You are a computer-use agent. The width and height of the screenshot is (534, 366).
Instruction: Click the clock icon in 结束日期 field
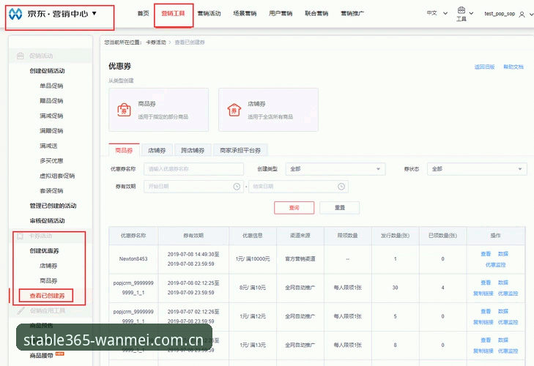tap(341, 186)
